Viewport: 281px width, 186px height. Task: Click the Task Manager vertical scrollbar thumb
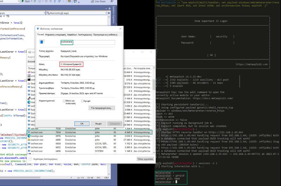(154, 84)
